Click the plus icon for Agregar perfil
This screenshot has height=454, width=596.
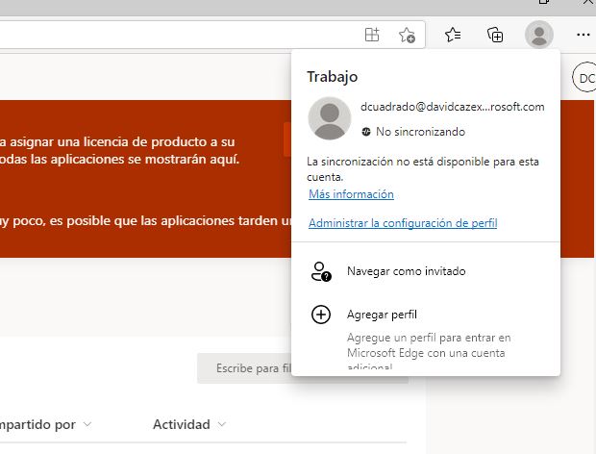321,315
